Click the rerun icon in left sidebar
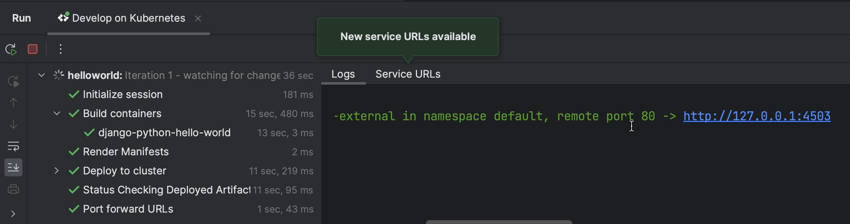Viewport: 850px width, 224px height. click(x=13, y=81)
